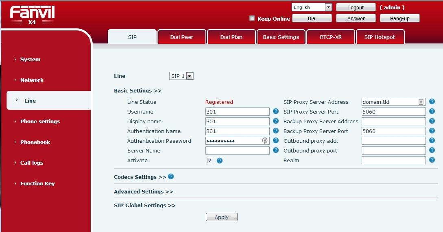Click contact icon inside SIP Proxy Server Address
The height and width of the screenshot is (232, 443).
tap(421, 102)
